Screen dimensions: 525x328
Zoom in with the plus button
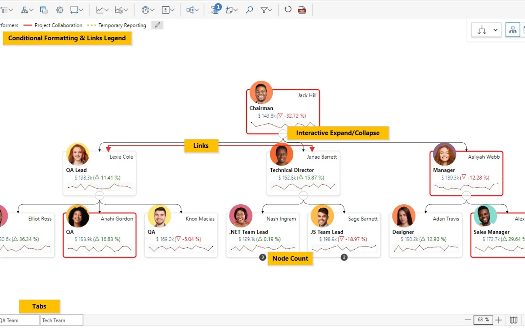click(499, 320)
